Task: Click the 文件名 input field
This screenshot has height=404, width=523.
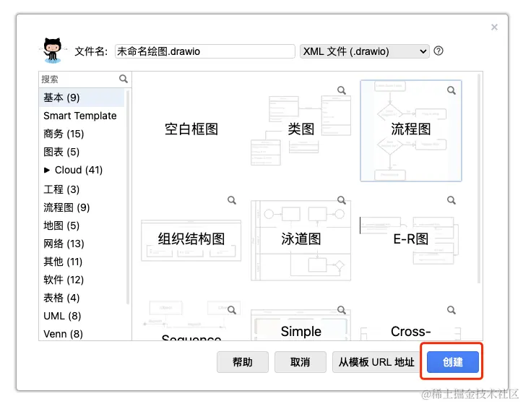Action: 205,51
